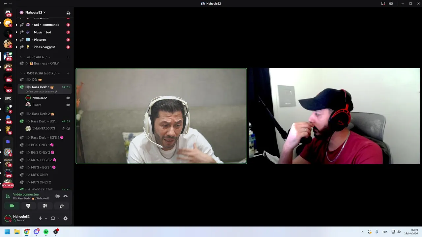The width and height of the screenshot is (422, 237).
Task: Open the BPC server in the server list
Action: [x=8, y=98]
